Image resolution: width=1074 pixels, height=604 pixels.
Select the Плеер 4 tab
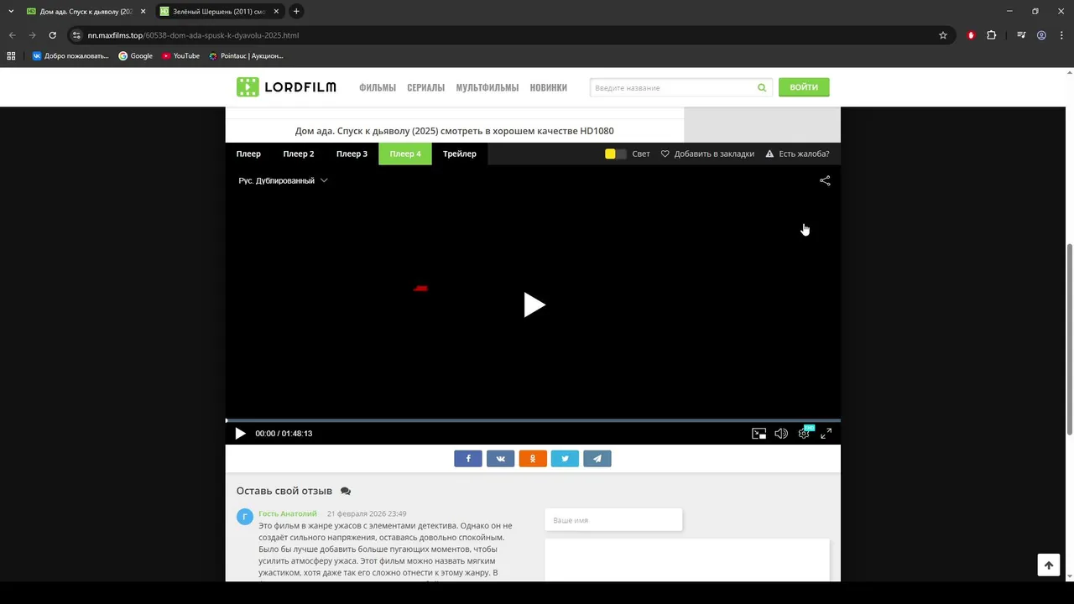click(x=405, y=154)
